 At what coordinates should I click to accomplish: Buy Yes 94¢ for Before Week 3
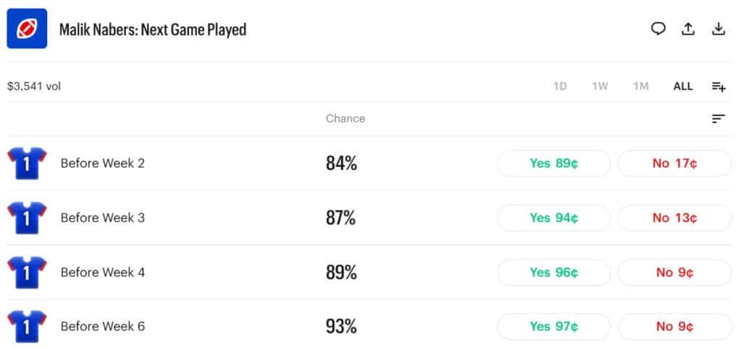554,218
